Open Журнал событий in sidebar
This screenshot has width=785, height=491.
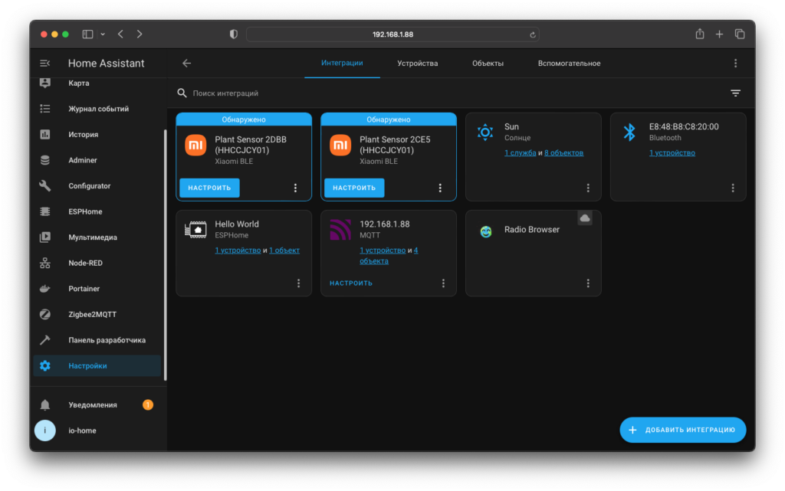point(97,109)
